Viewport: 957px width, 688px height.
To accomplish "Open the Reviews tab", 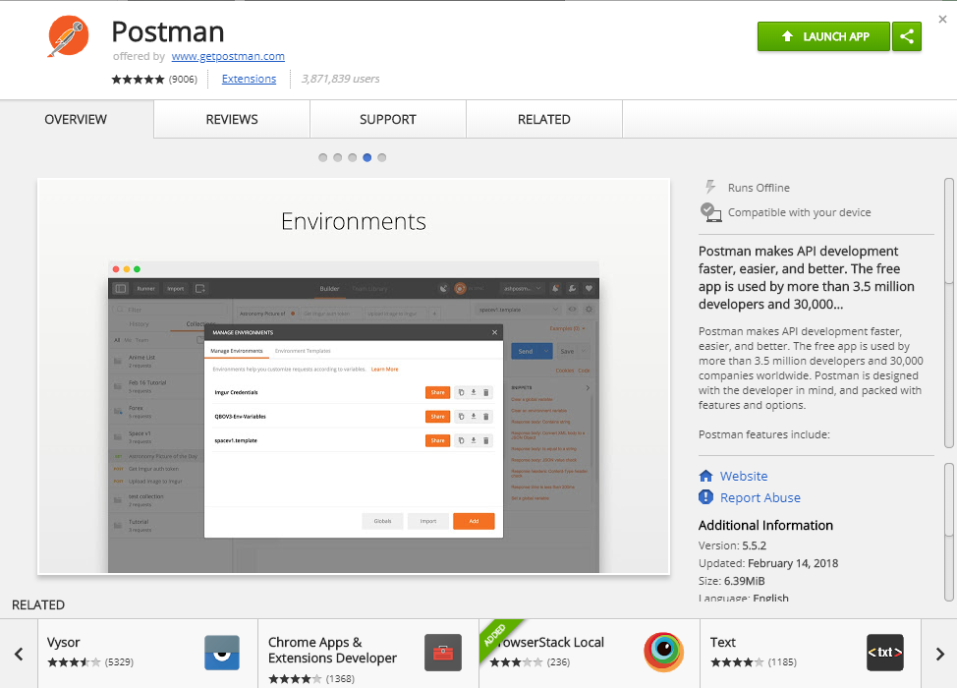I will click(x=232, y=120).
